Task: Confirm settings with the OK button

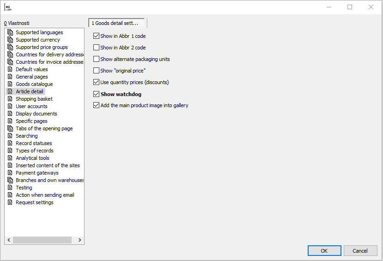Action: (x=324, y=251)
